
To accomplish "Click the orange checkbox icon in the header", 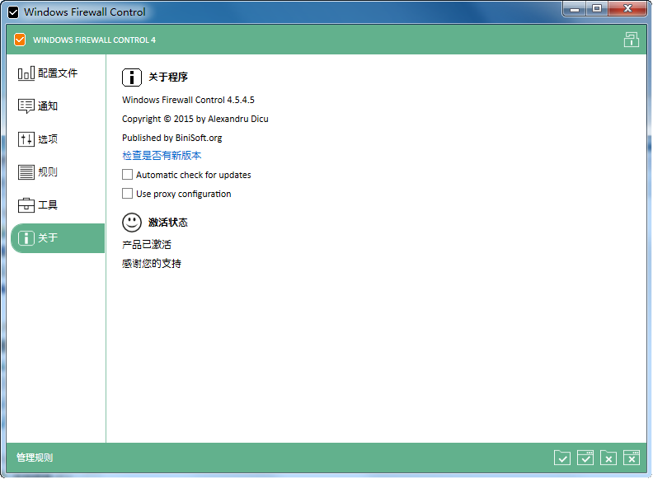I will [20, 40].
